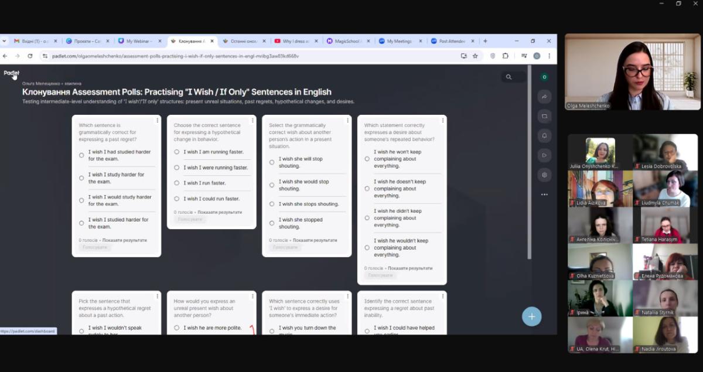Click the browser address bar URL
The width and height of the screenshot is (703, 372).
point(176,56)
